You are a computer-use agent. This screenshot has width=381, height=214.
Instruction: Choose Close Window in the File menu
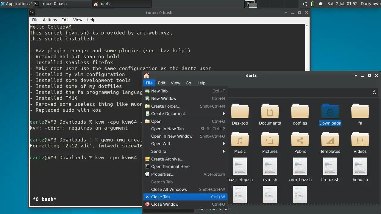[185, 204]
